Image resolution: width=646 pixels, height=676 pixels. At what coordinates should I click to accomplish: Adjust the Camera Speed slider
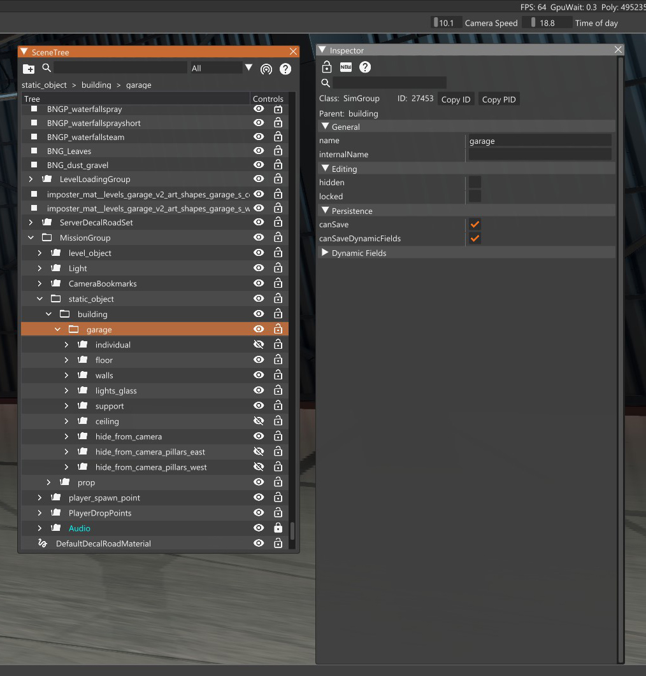tap(446, 22)
